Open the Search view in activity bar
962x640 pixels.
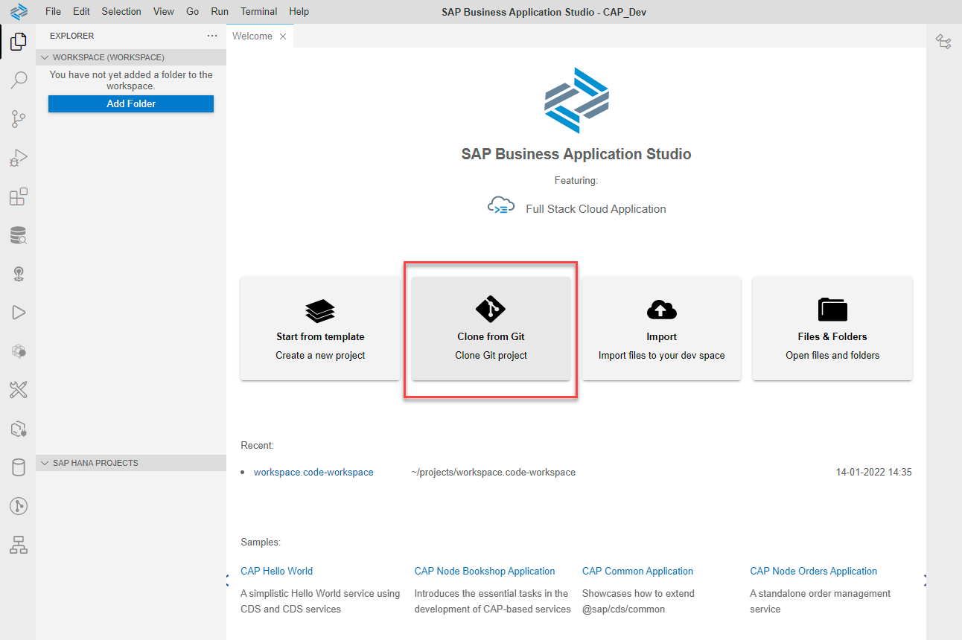pyautogui.click(x=18, y=80)
